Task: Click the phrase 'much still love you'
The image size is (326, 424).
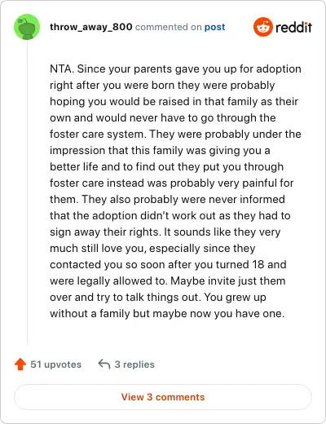Action: point(99,248)
